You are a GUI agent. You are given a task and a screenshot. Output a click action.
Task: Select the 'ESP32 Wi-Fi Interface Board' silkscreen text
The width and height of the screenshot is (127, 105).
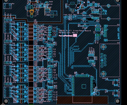pos(75,31)
